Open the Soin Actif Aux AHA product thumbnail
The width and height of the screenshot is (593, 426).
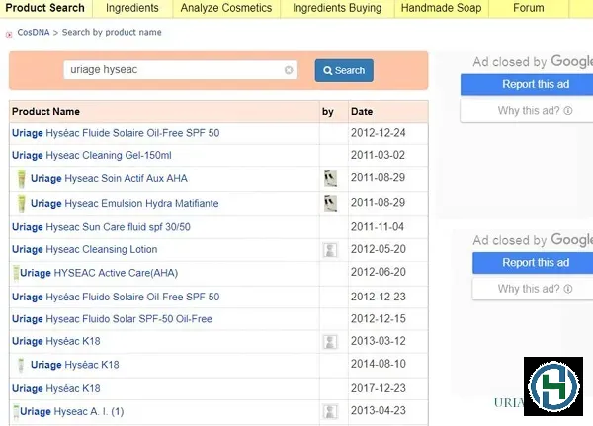[22, 179]
